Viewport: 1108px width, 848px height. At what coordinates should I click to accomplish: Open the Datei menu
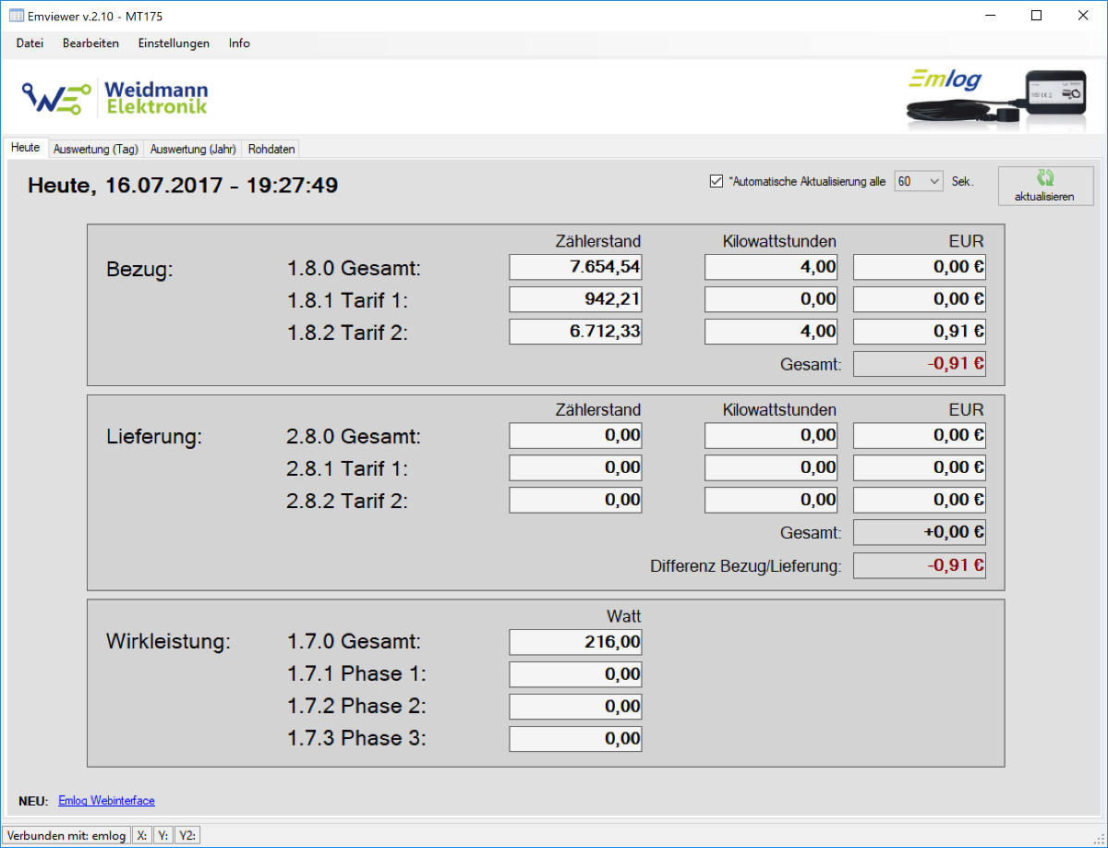tap(30, 43)
